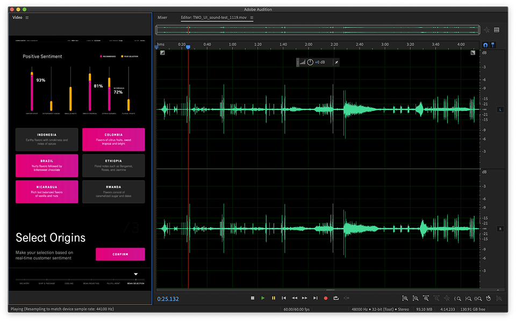
Task: Toggle the left channel L button
Action: pyautogui.click(x=500, y=110)
